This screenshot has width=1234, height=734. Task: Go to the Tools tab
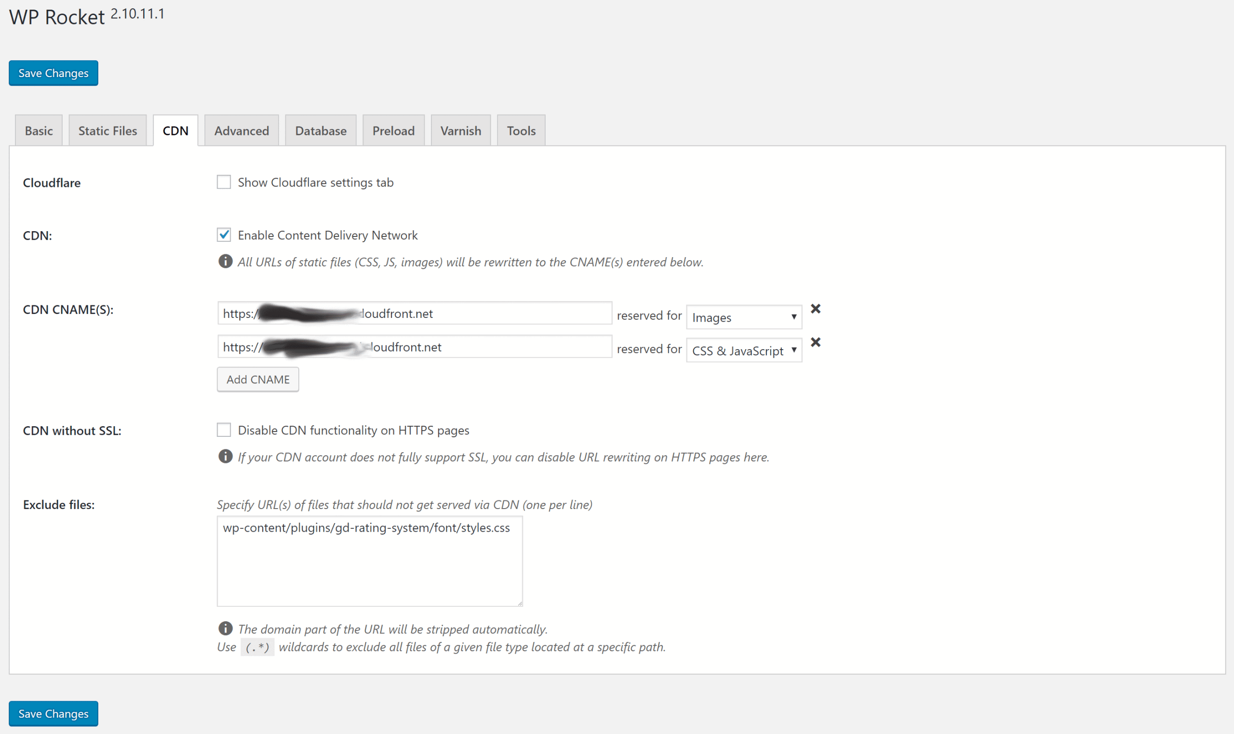(521, 131)
